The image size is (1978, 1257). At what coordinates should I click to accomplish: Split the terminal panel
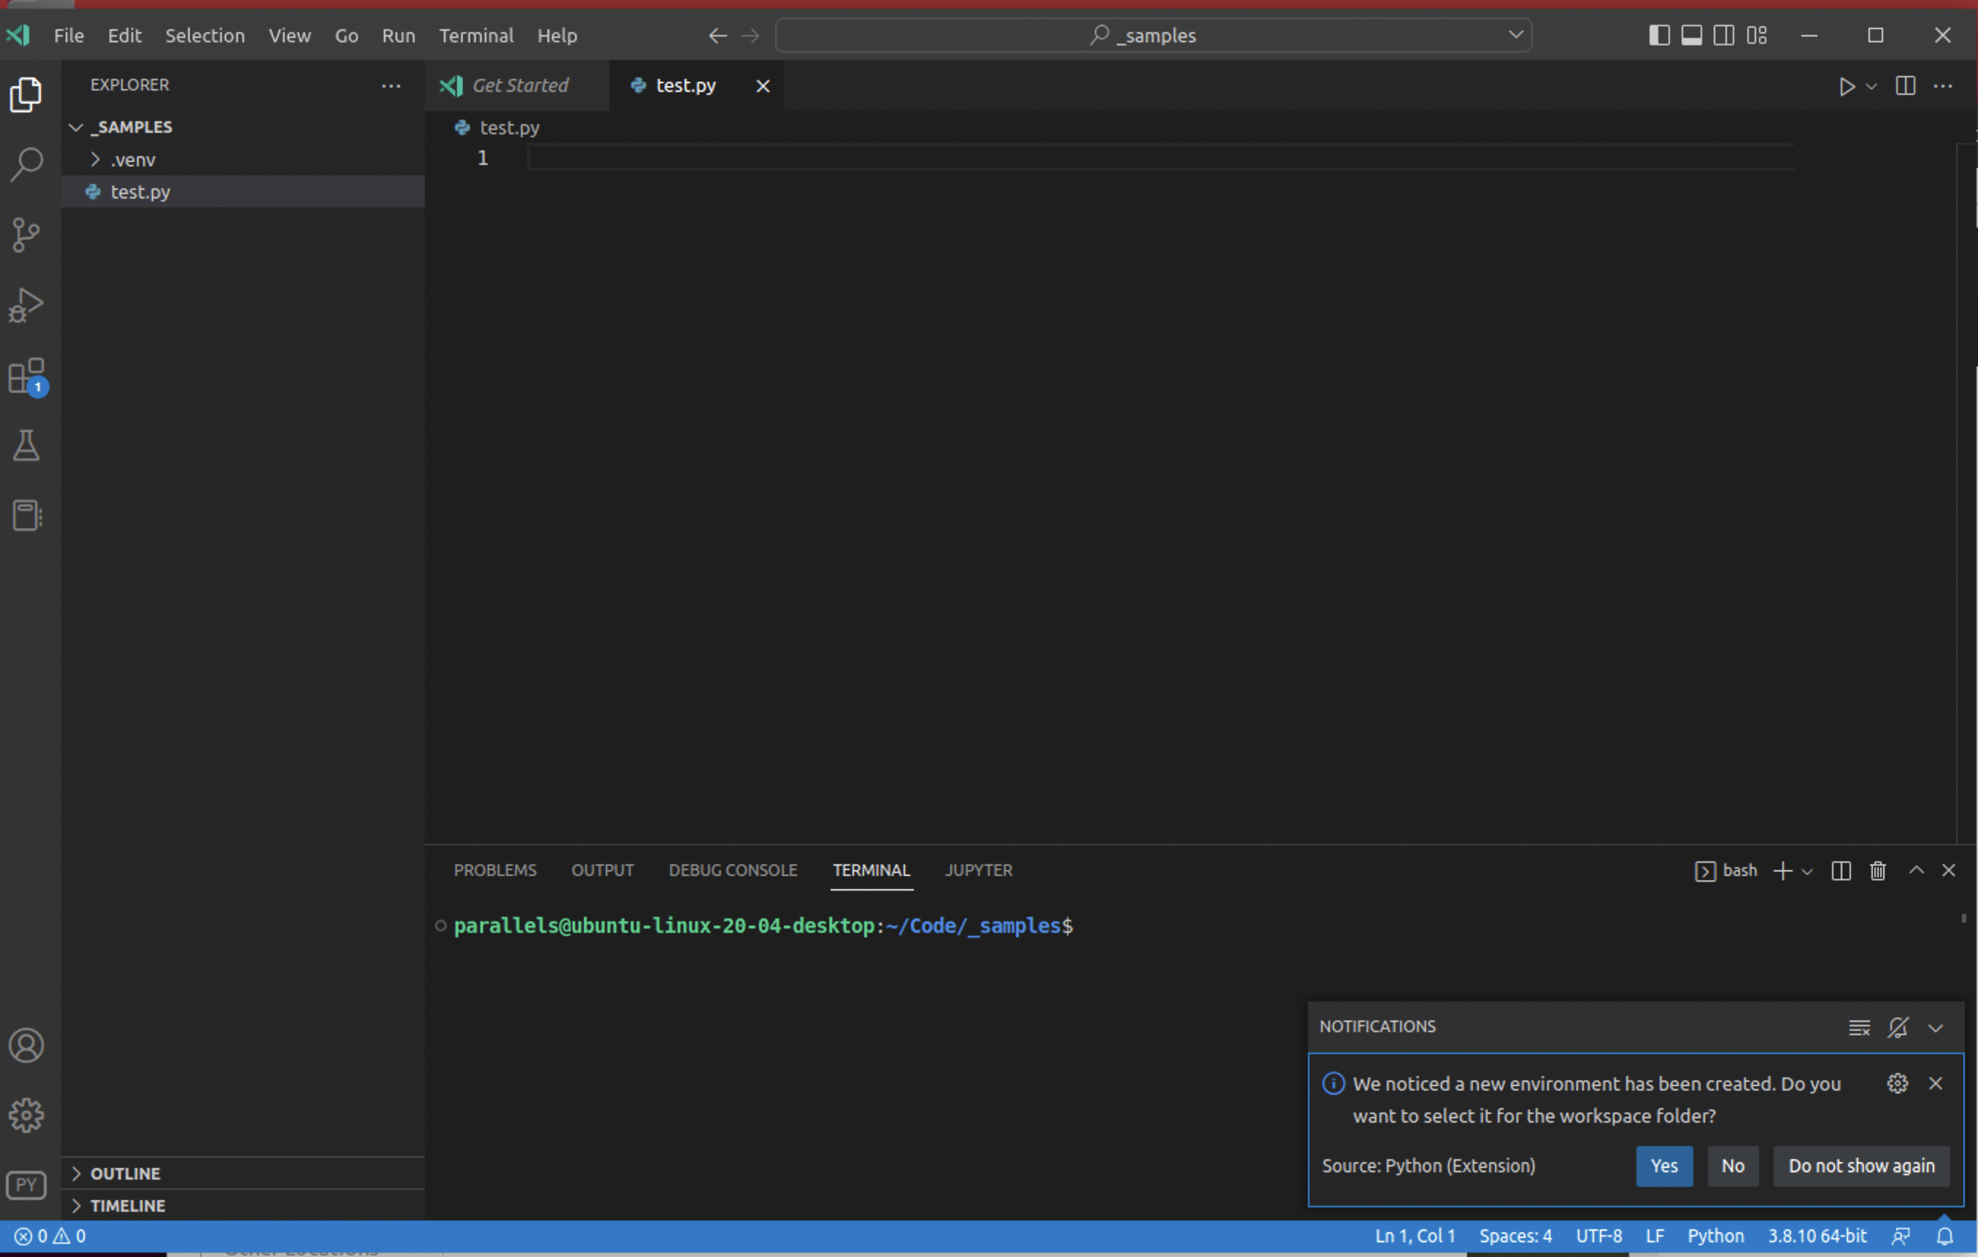click(1841, 871)
